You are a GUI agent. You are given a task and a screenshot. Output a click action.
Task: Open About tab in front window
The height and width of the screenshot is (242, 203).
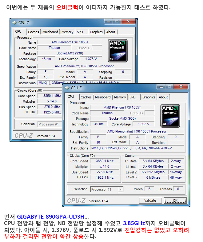pos(163,97)
